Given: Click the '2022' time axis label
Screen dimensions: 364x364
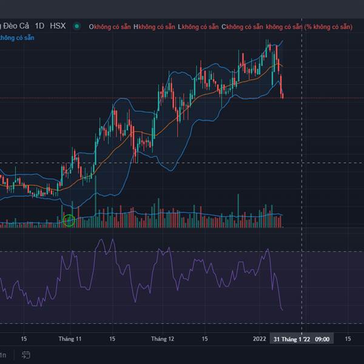Looking at the screenshot, I should [259, 339].
